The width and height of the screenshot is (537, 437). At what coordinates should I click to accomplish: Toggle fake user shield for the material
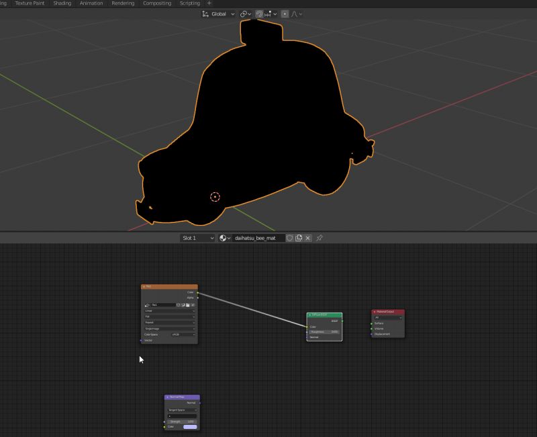pos(290,238)
